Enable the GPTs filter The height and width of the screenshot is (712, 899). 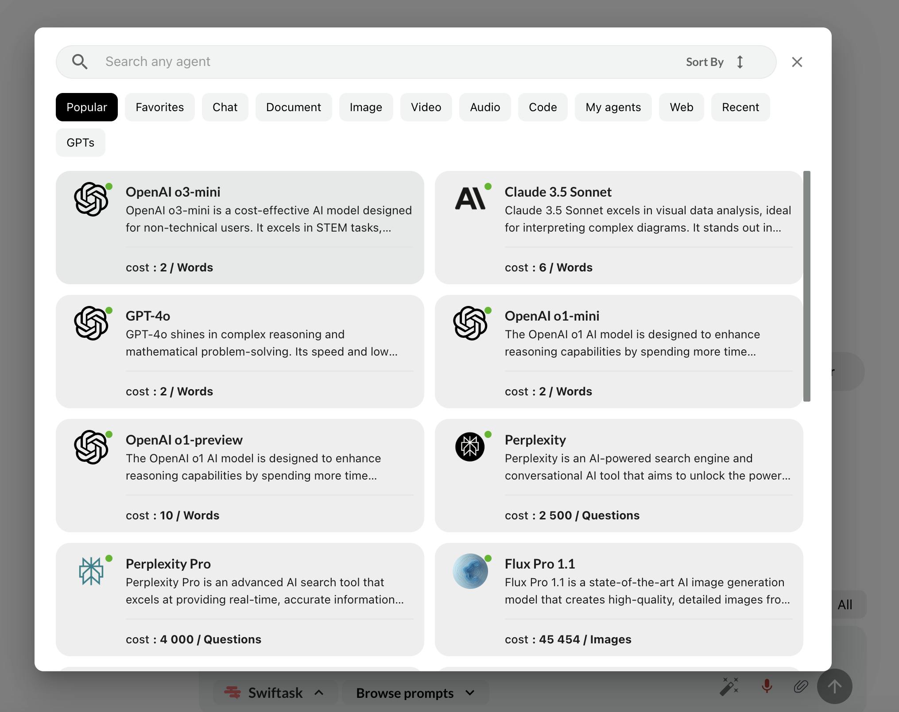pyautogui.click(x=80, y=142)
